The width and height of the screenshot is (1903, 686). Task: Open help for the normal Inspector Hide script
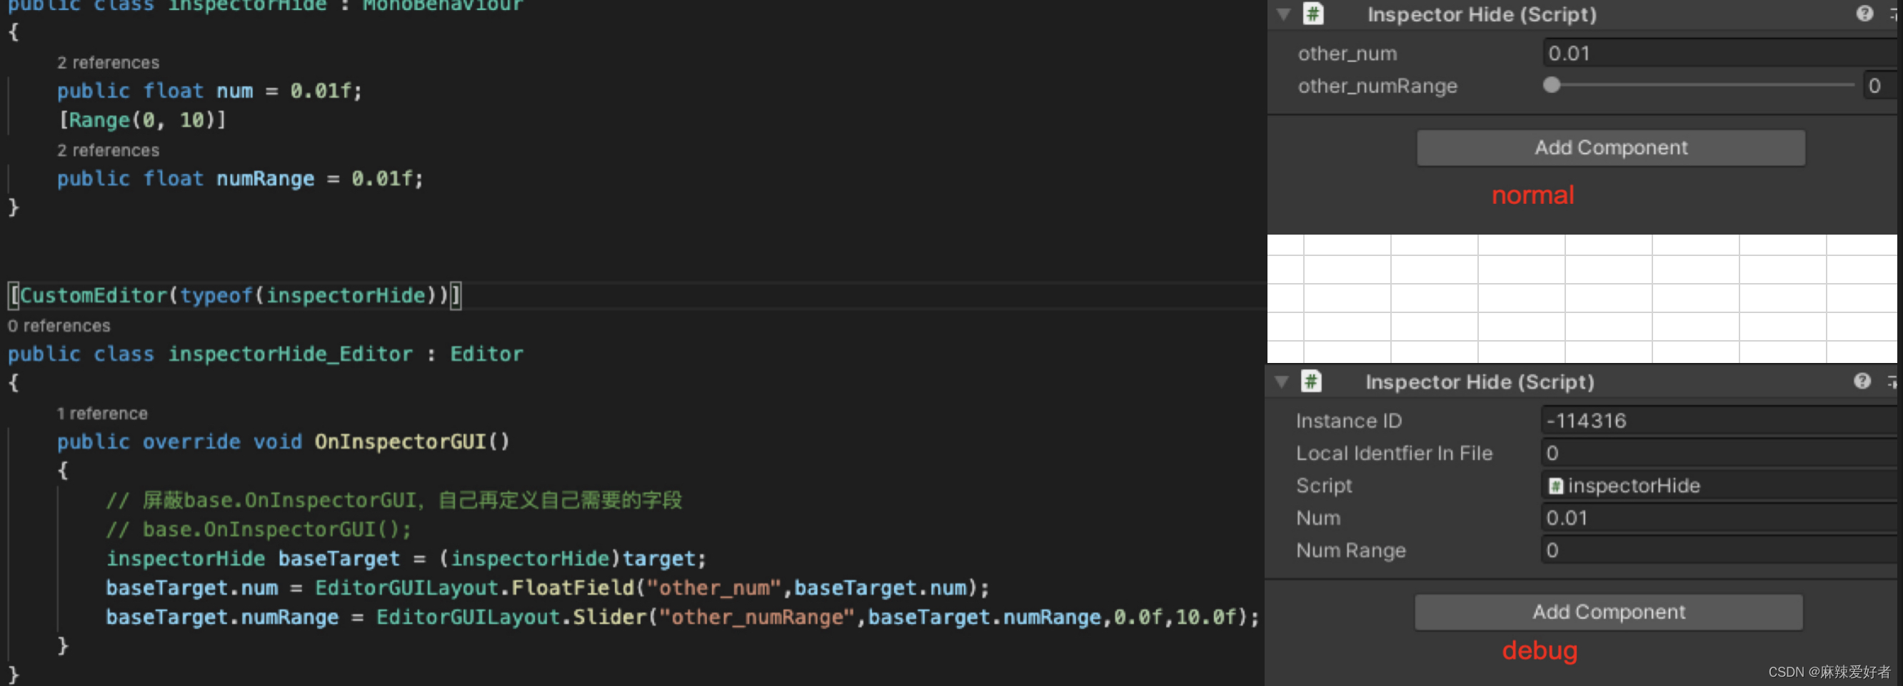(1864, 14)
